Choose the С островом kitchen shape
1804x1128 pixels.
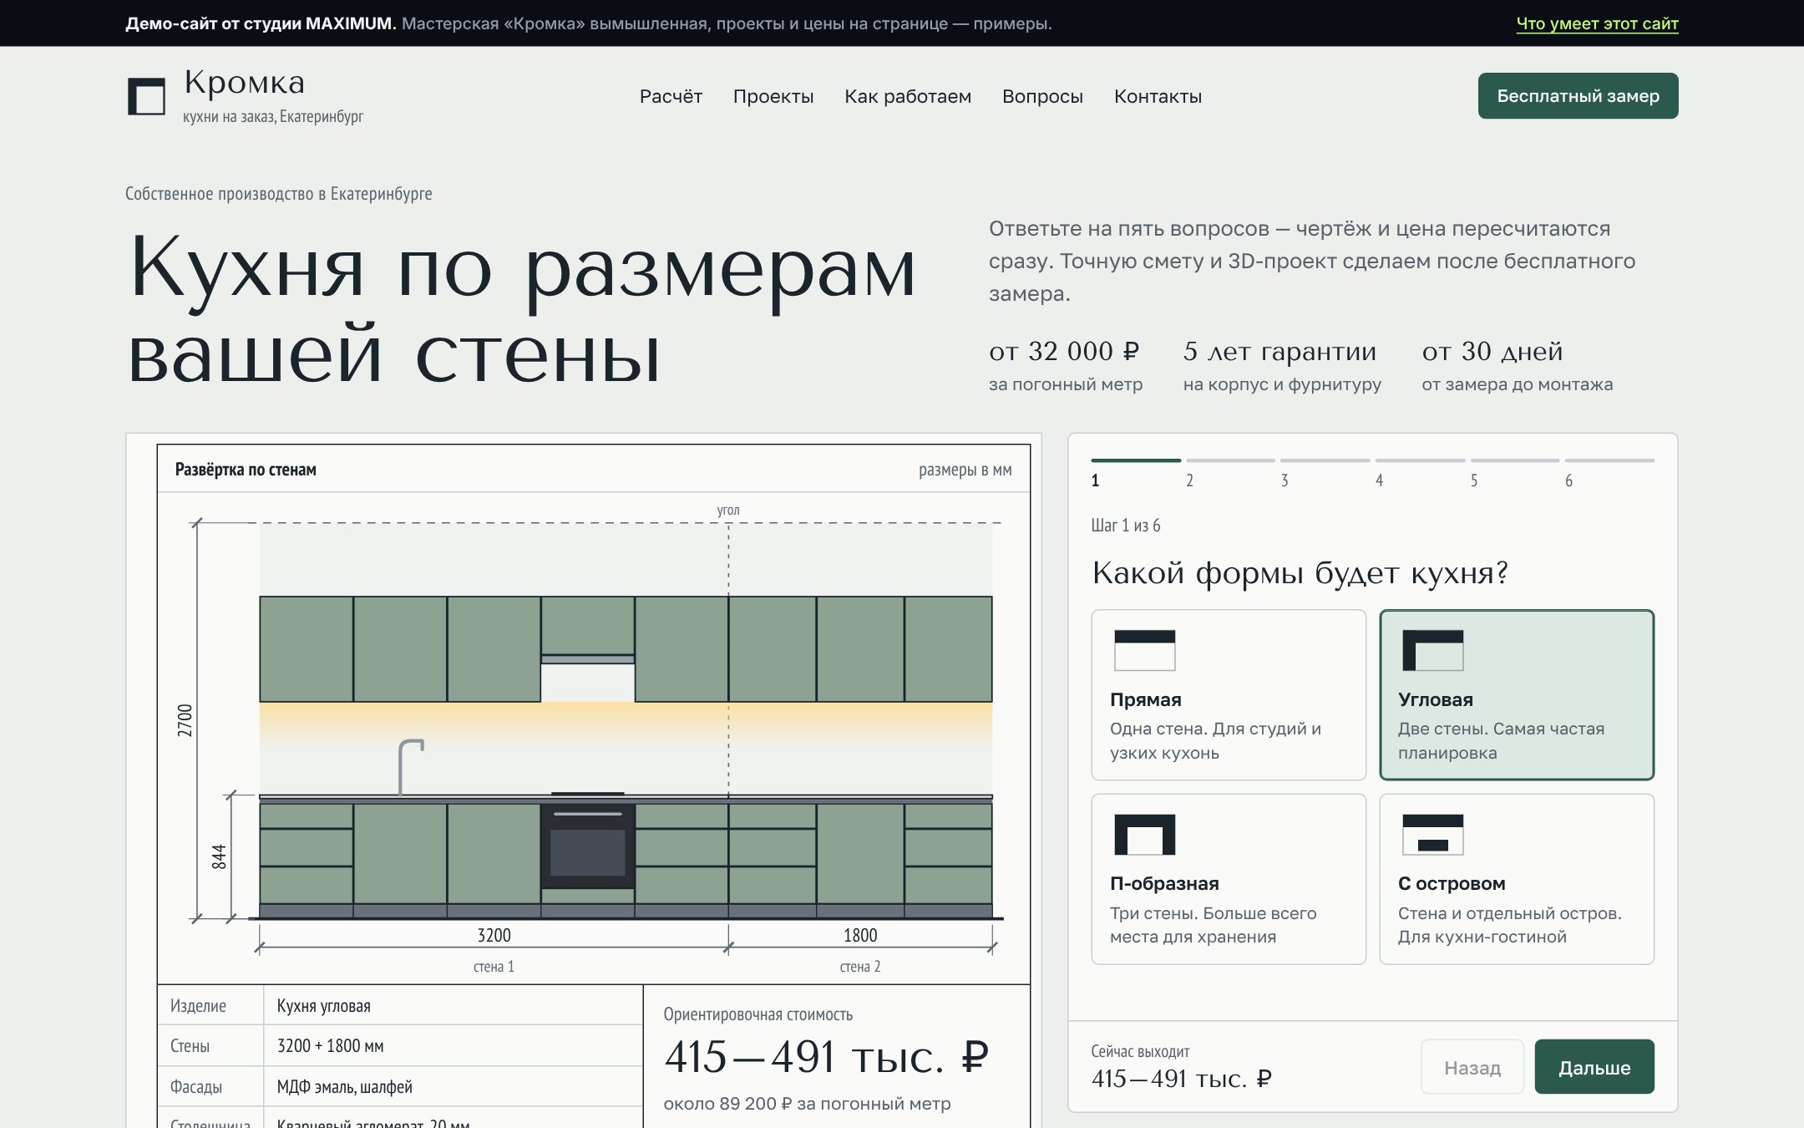click(1517, 879)
